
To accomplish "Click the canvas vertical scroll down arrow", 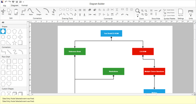I will [x=195, y=93].
